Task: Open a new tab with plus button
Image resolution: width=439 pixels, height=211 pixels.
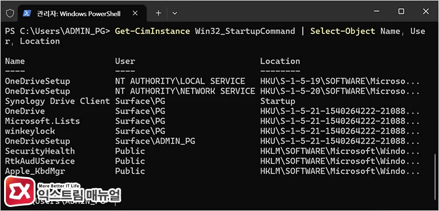Action: pos(159,13)
